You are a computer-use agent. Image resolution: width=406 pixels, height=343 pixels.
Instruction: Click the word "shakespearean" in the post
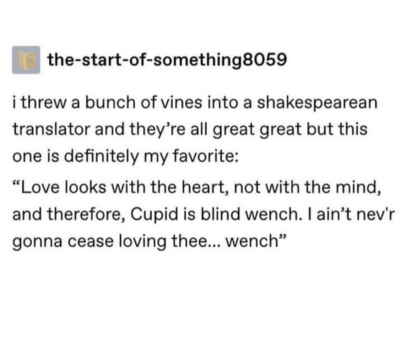[x=317, y=102]
